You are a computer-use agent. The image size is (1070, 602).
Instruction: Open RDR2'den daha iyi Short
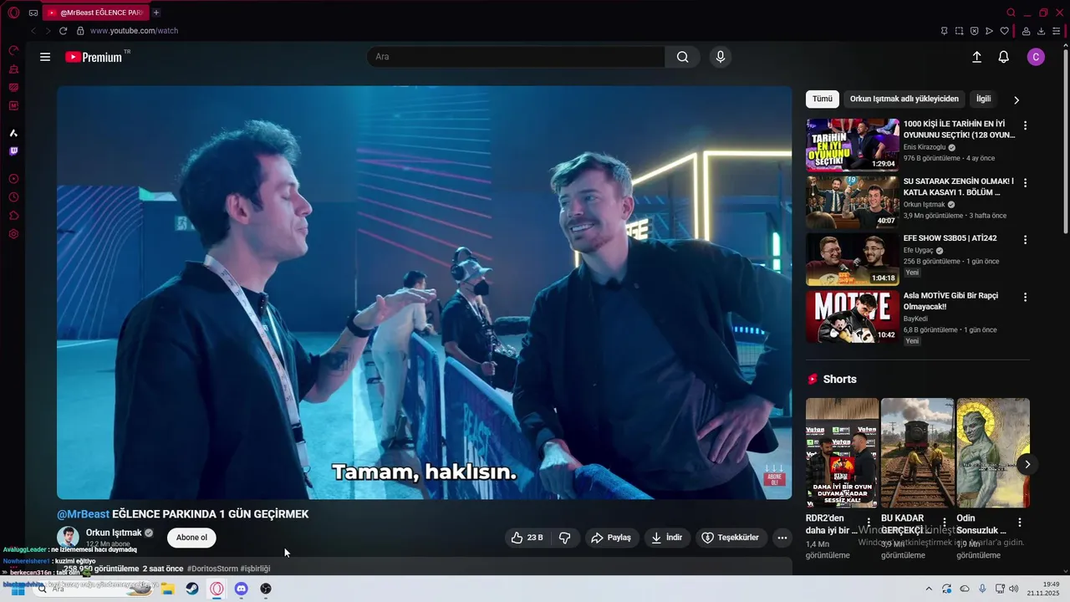pyautogui.click(x=842, y=452)
